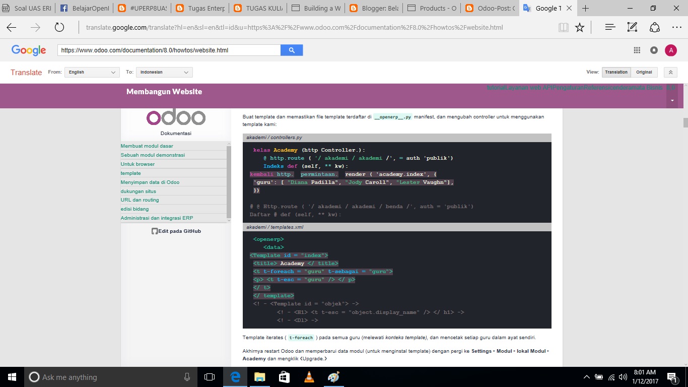The width and height of the screenshot is (688, 387).
Task: Click the Google logo
Action: [x=29, y=50]
